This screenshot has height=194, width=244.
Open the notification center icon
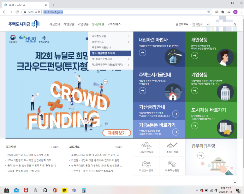(x=238, y=191)
